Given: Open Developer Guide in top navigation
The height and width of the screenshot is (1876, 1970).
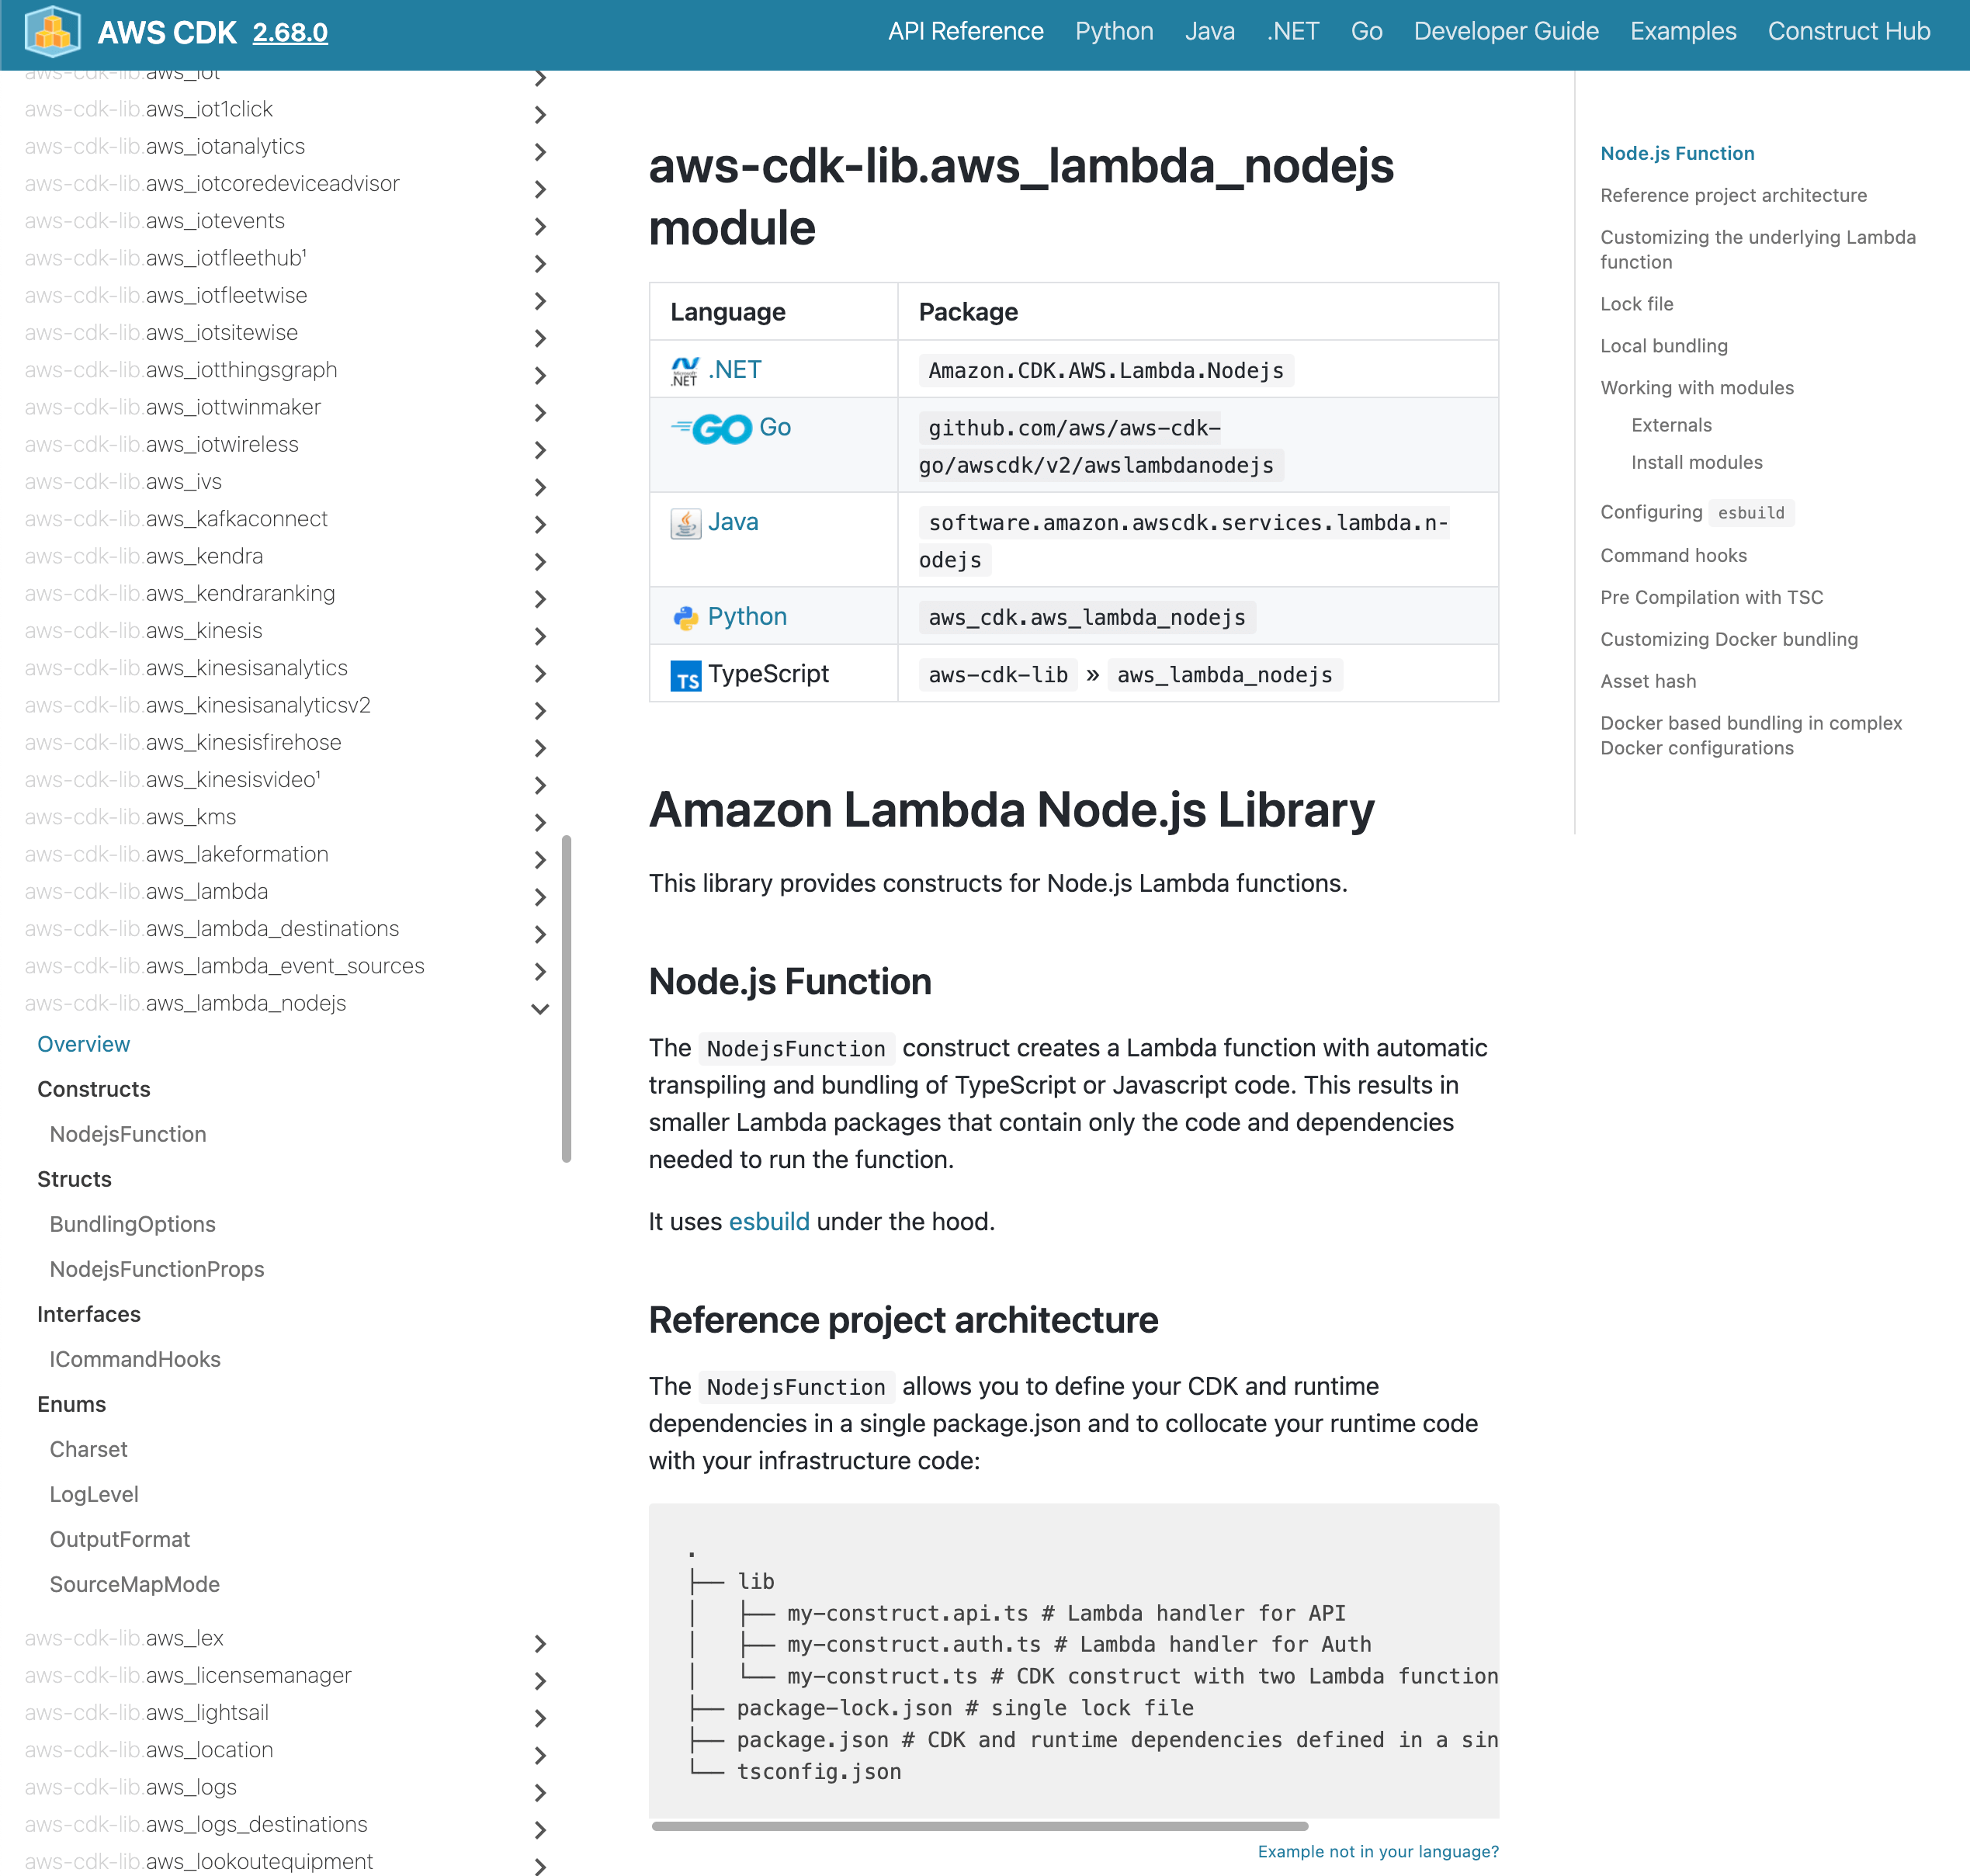Looking at the screenshot, I should click(1506, 31).
